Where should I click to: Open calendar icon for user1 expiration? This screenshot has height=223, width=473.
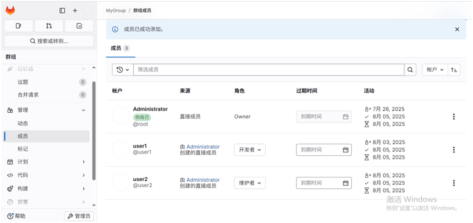(x=346, y=150)
